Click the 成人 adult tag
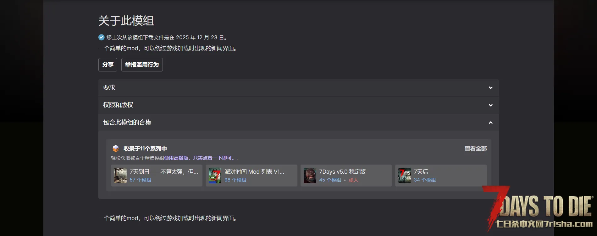This screenshot has height=236, width=597. point(353,180)
